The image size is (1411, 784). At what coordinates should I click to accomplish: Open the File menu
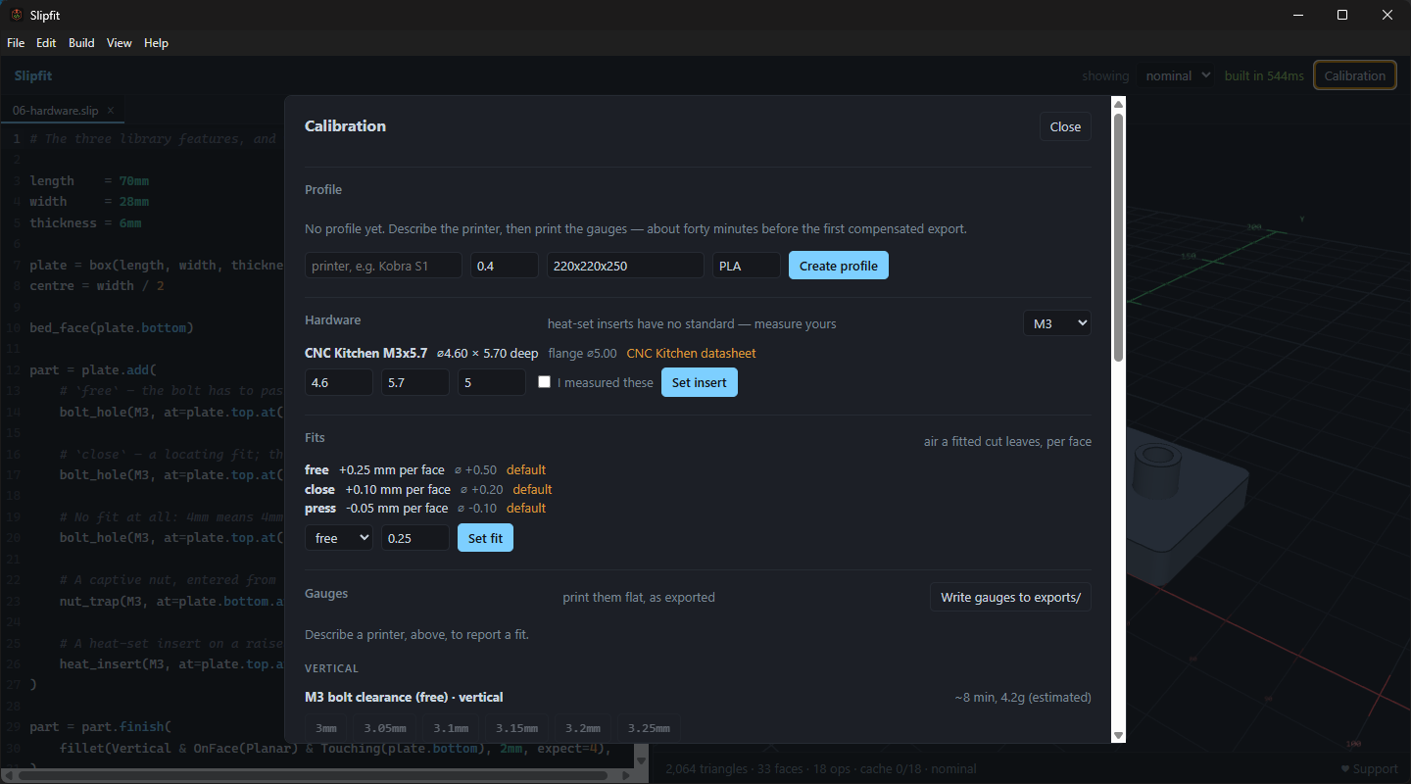point(16,43)
